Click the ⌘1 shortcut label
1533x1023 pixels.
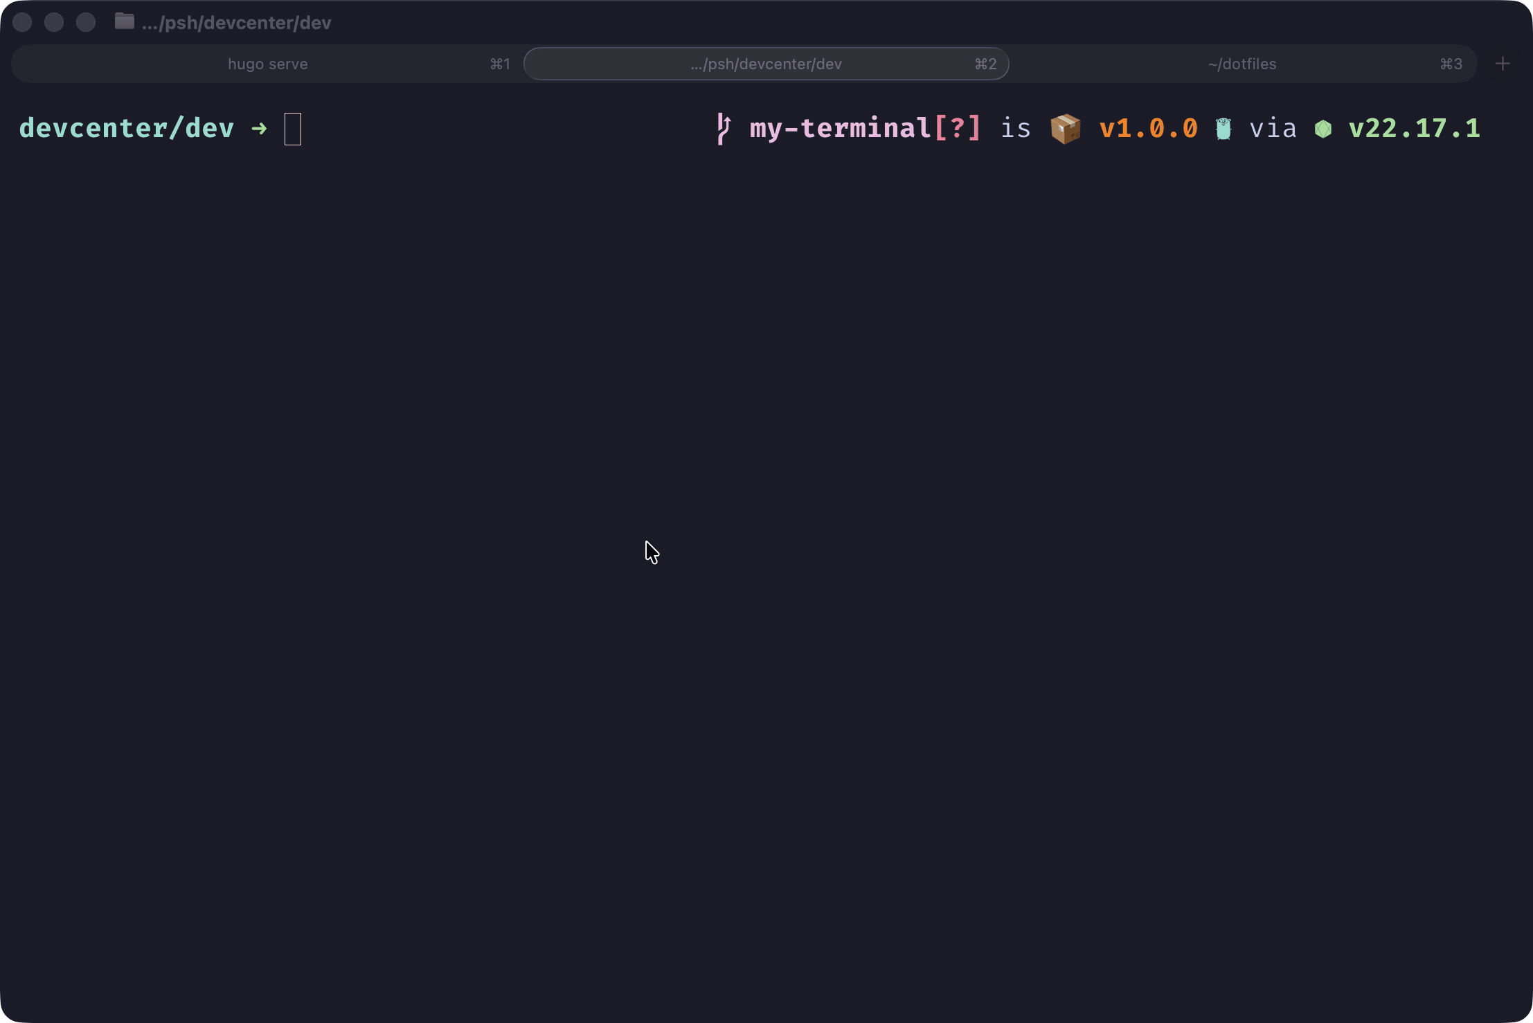500,64
